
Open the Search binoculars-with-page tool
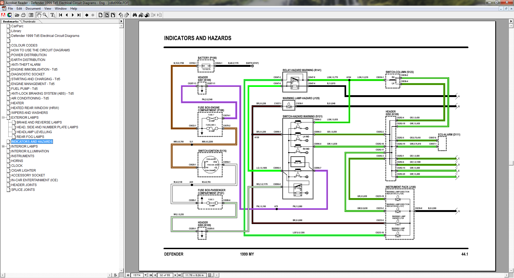[141, 15]
